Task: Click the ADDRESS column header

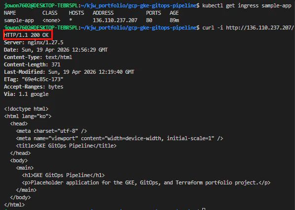Action: click(103, 13)
